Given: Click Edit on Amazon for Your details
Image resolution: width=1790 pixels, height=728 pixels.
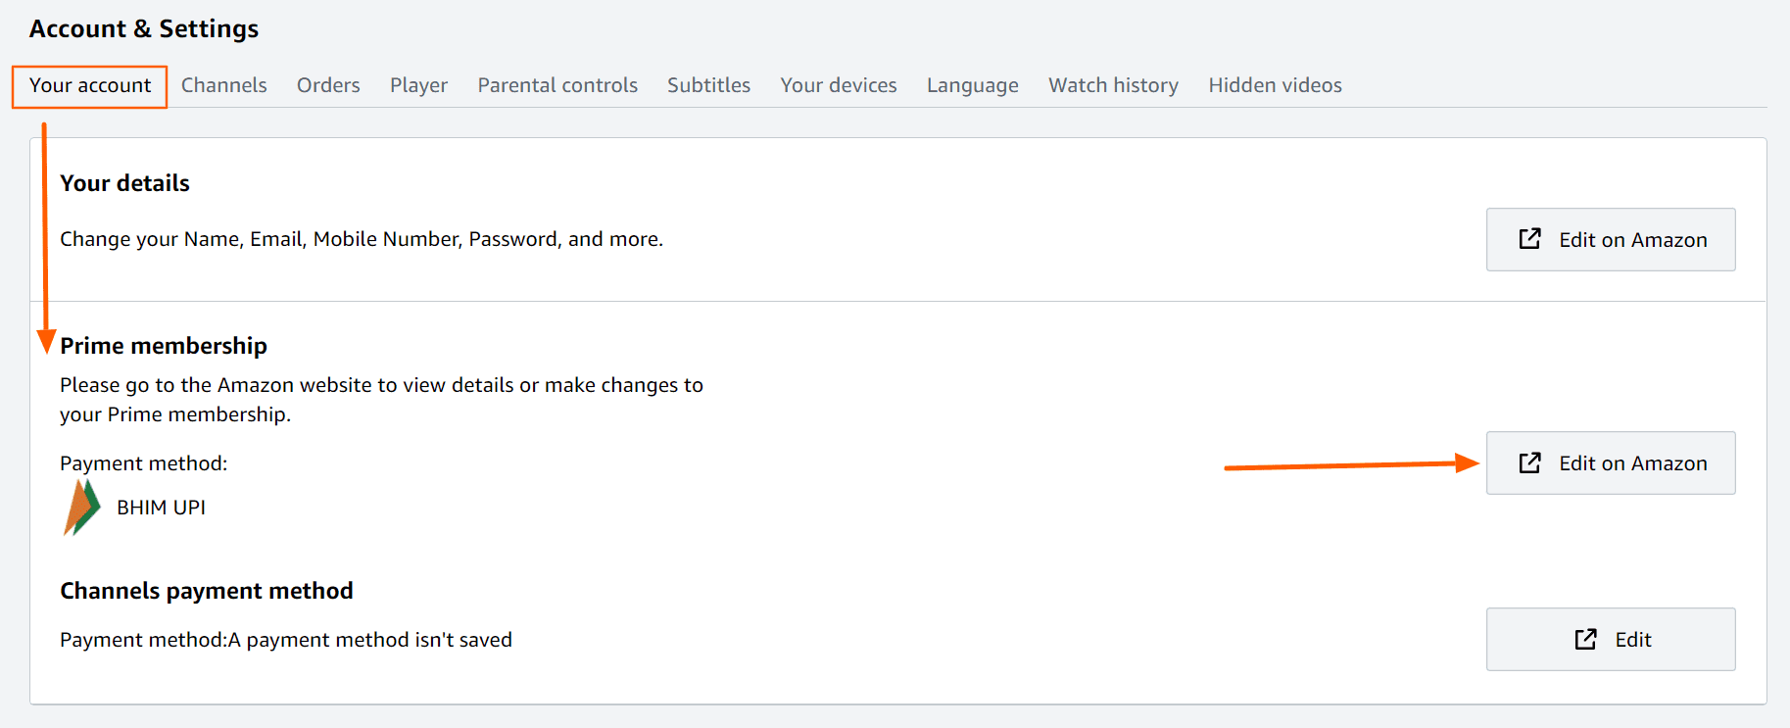Looking at the screenshot, I should [1611, 239].
